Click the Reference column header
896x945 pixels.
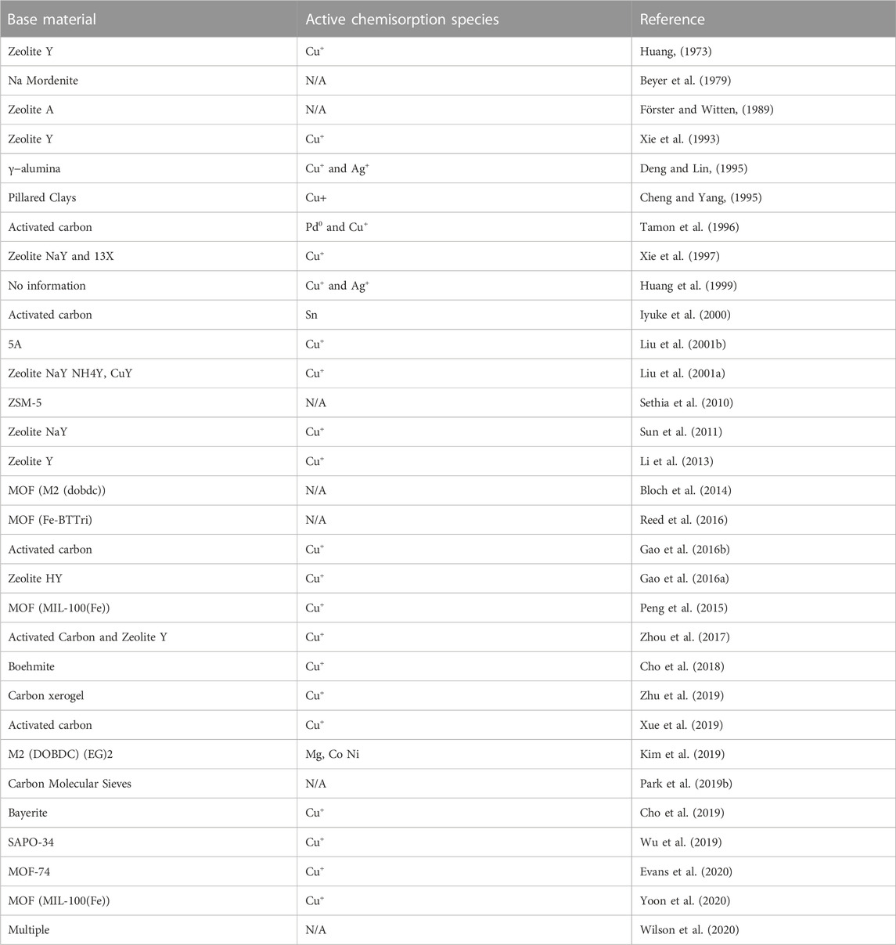pyautogui.click(x=672, y=20)
